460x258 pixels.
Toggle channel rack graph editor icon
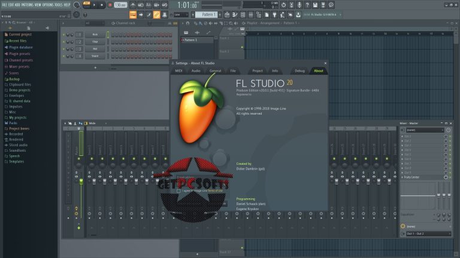pos(170,23)
